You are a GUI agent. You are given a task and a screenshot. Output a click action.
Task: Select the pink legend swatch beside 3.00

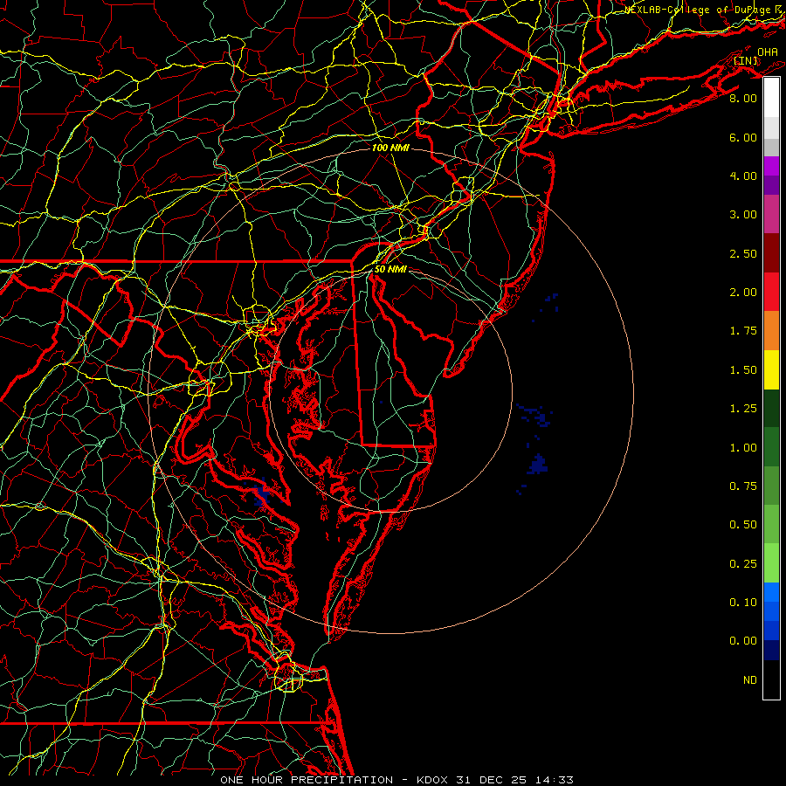tap(771, 215)
